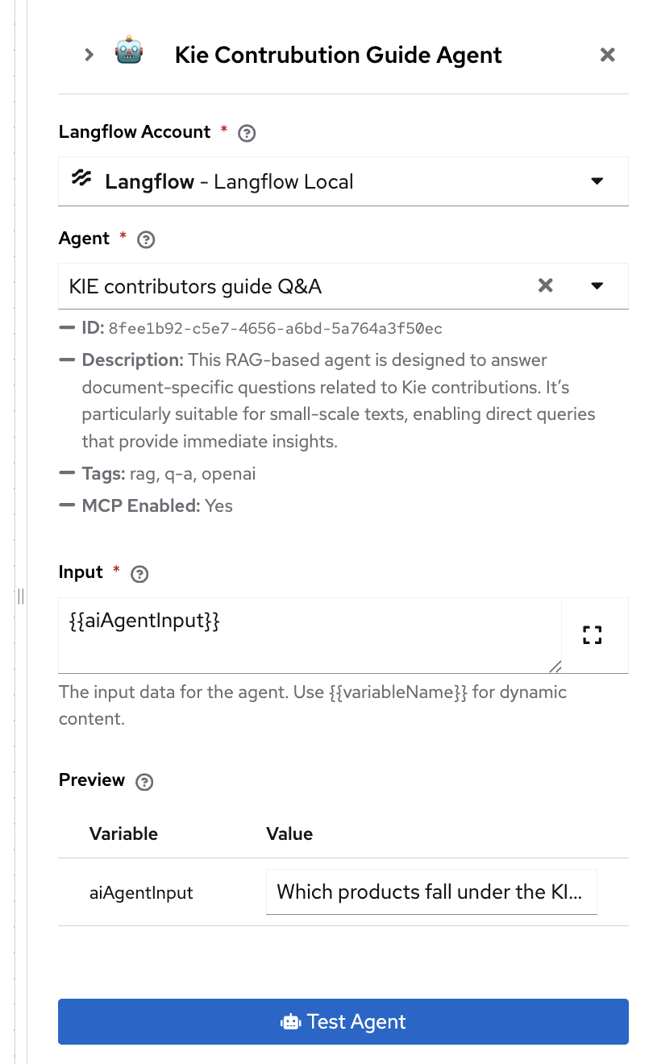Click the Preview help icon
The image size is (653, 1064).
pos(144,782)
